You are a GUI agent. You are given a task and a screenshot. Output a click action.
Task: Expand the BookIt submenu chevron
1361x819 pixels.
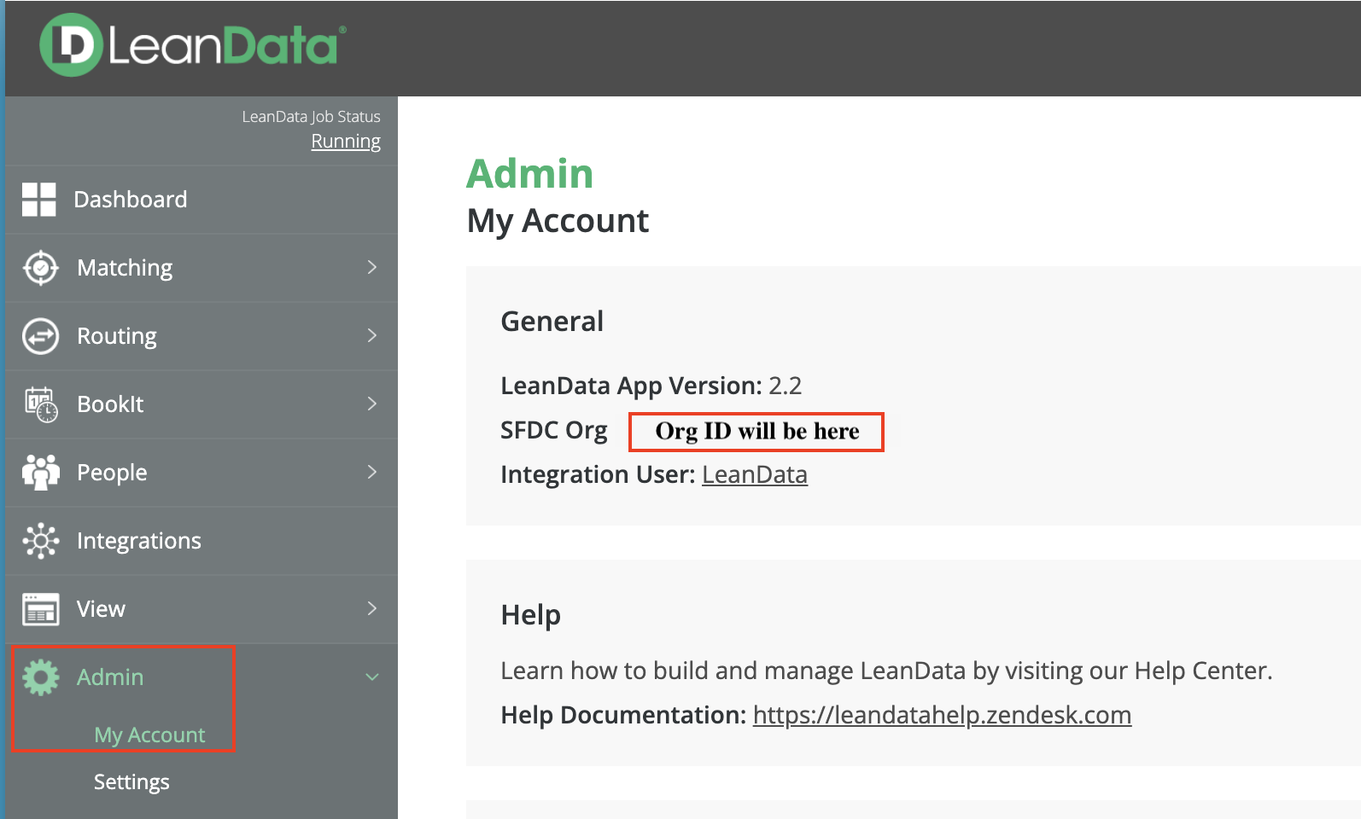(371, 404)
